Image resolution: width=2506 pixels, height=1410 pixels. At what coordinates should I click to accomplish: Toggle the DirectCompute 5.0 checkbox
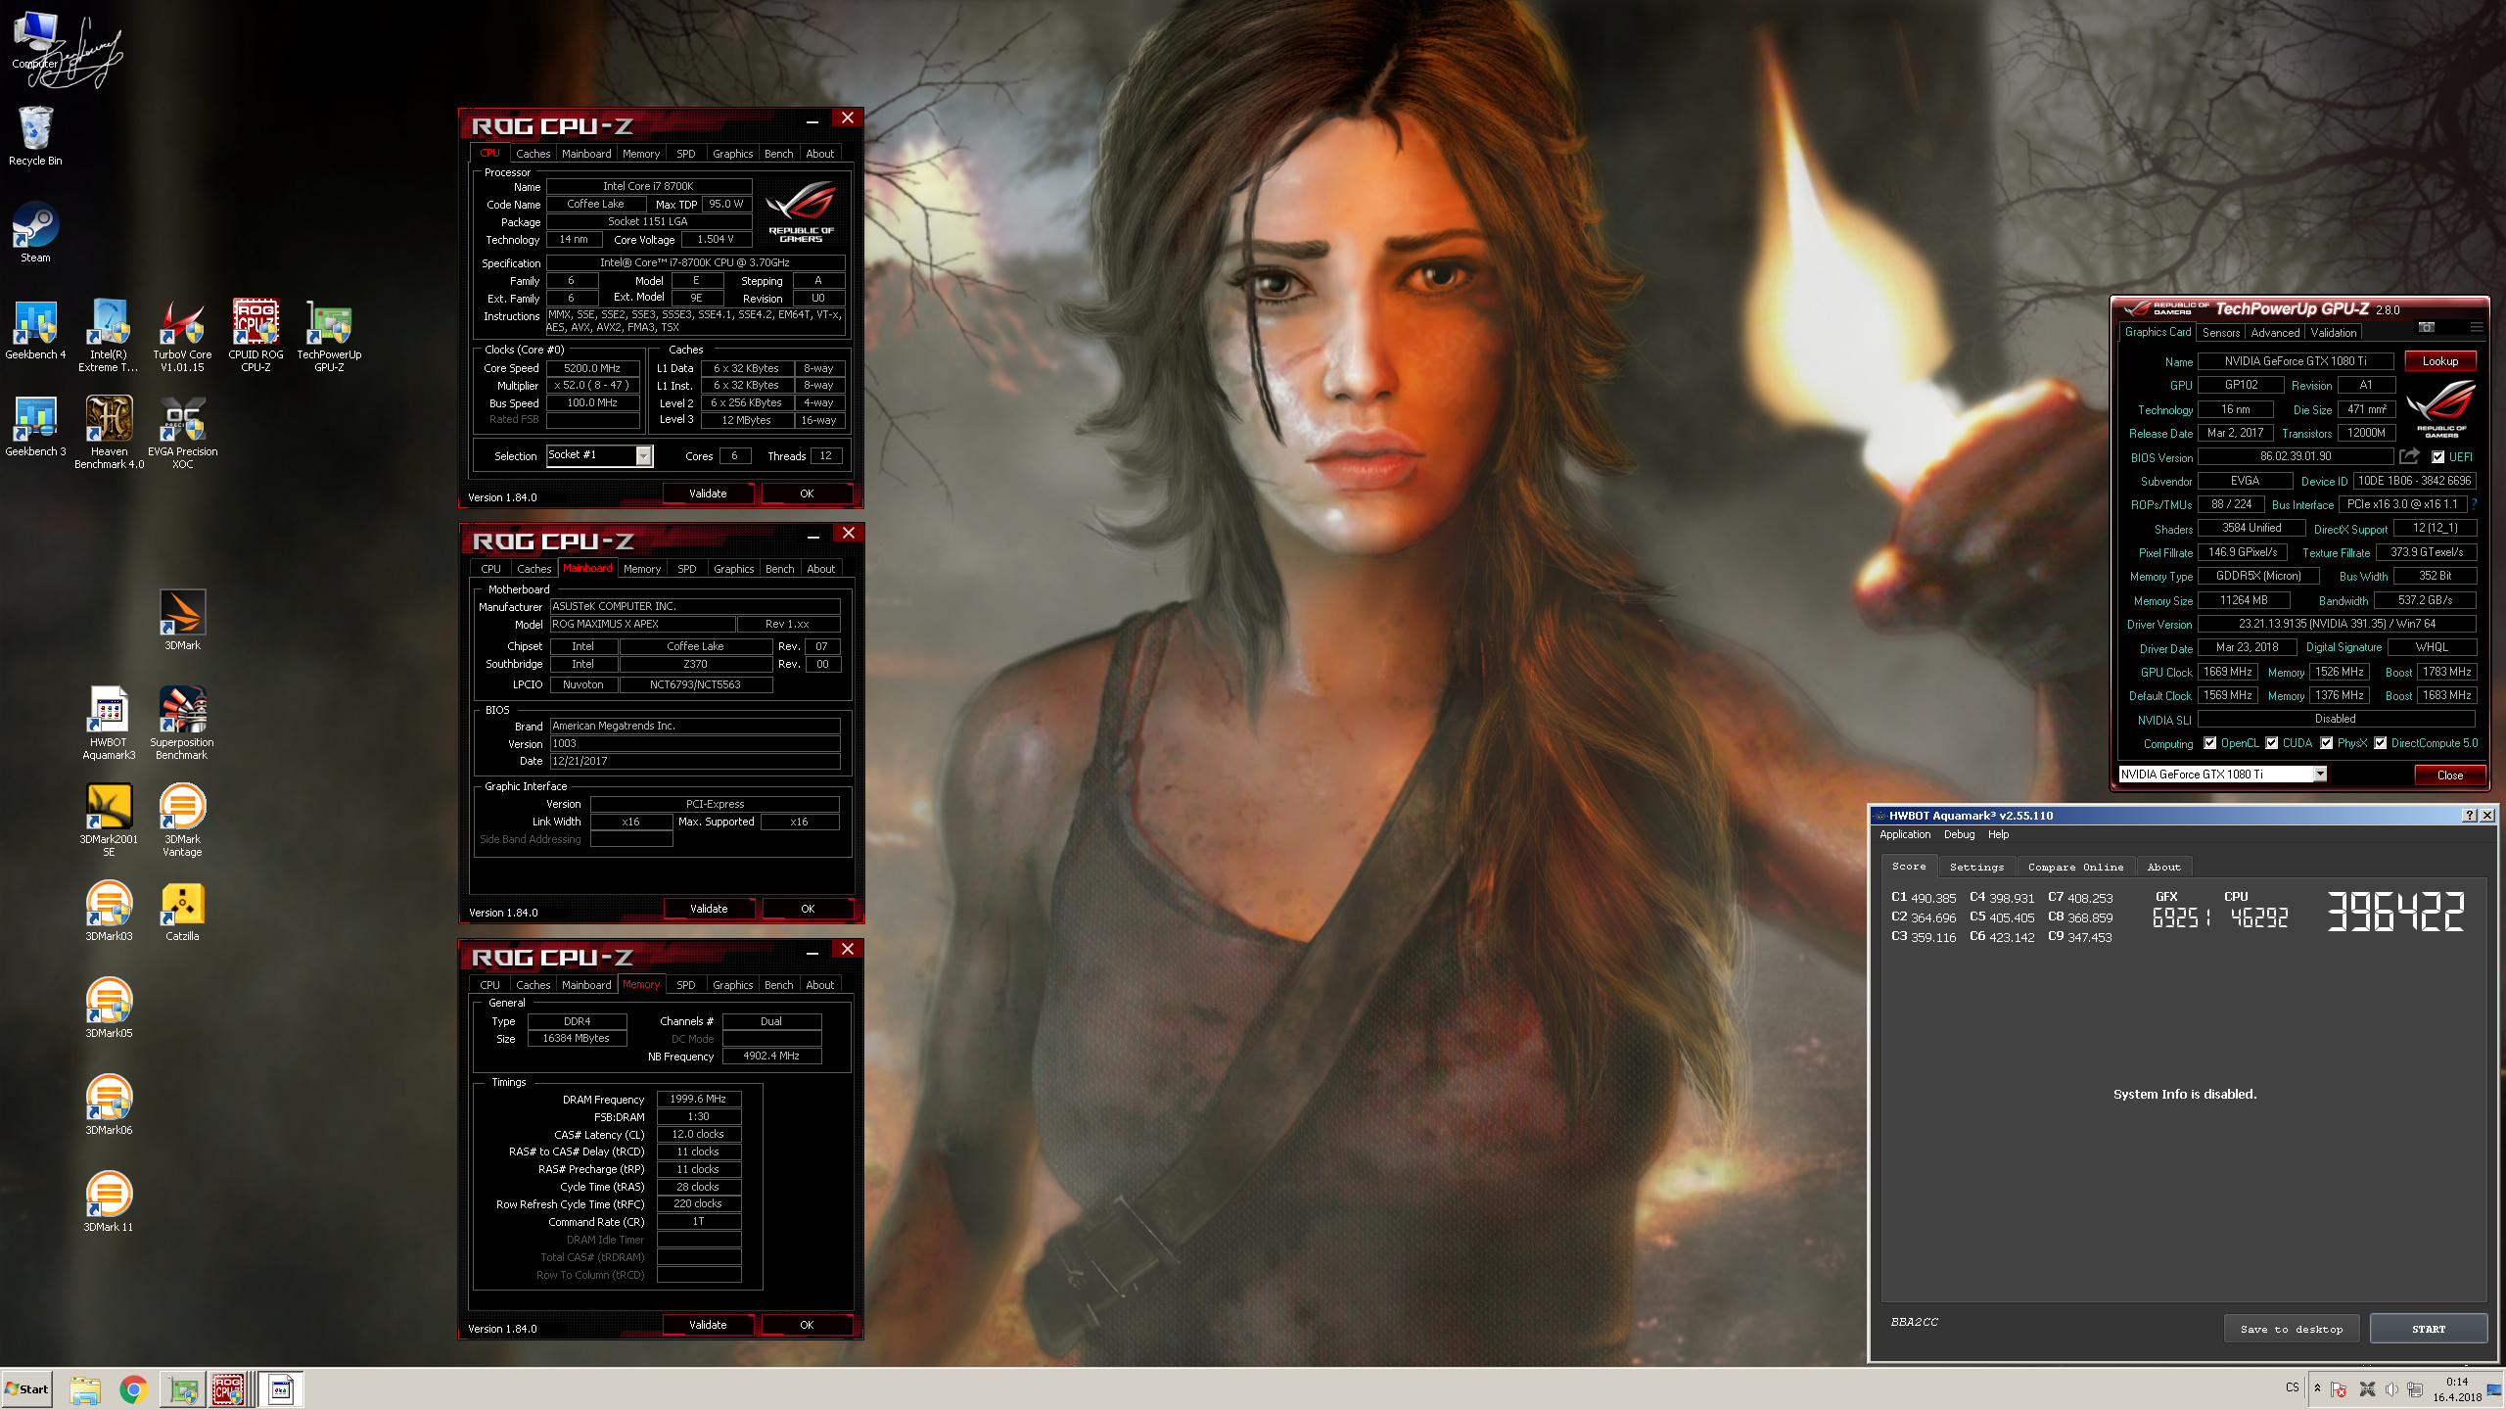coord(2381,743)
